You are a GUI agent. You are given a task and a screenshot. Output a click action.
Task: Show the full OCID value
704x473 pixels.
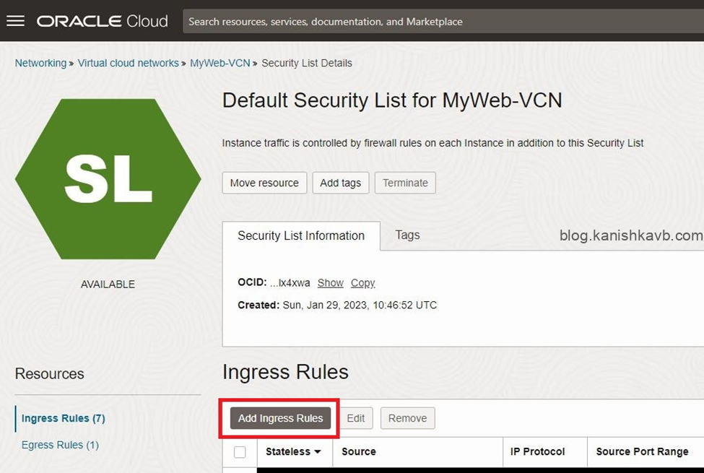[330, 283]
